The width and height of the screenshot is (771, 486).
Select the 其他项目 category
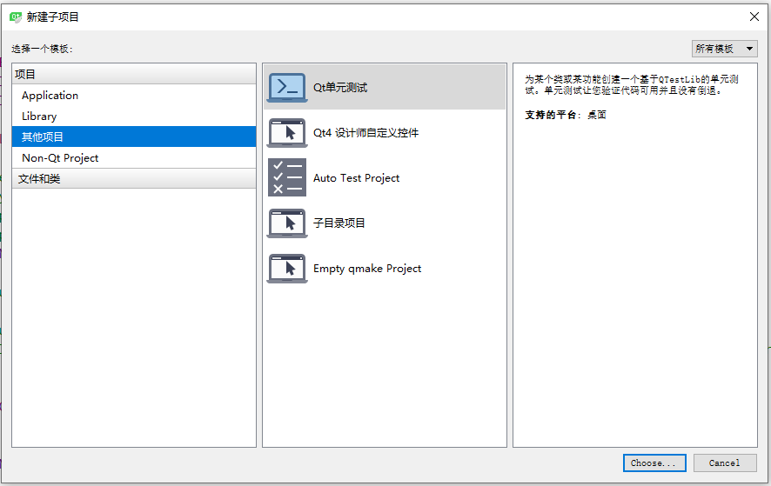point(134,136)
